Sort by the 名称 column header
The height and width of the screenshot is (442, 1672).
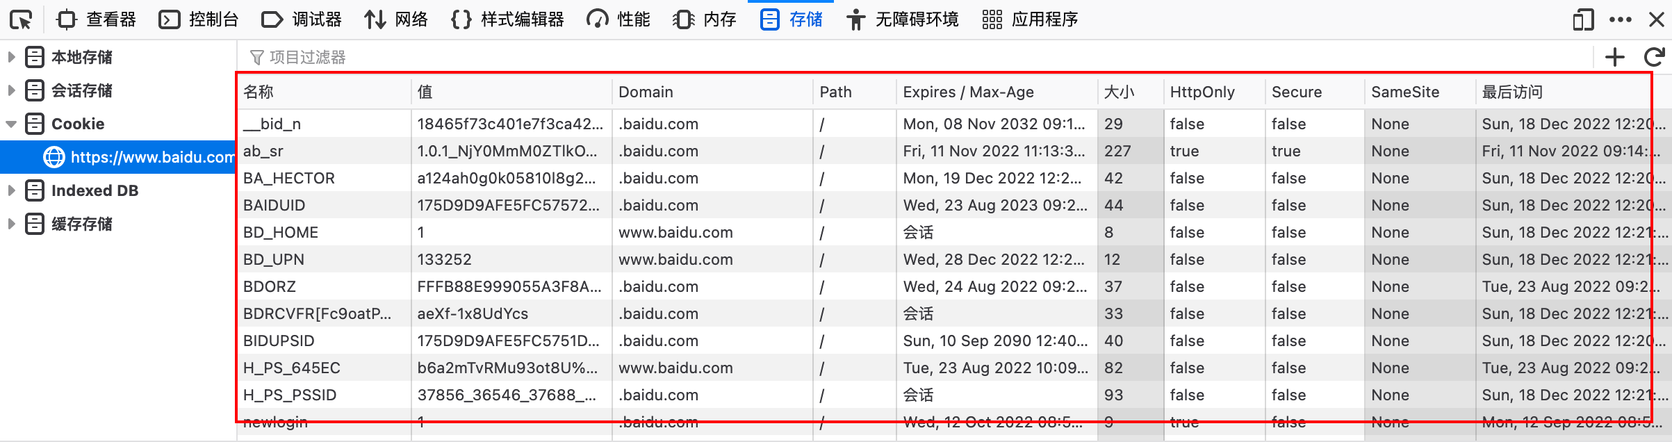(x=324, y=92)
